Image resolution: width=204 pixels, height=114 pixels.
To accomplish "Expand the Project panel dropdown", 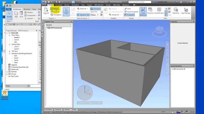I will [x=52, y=18].
